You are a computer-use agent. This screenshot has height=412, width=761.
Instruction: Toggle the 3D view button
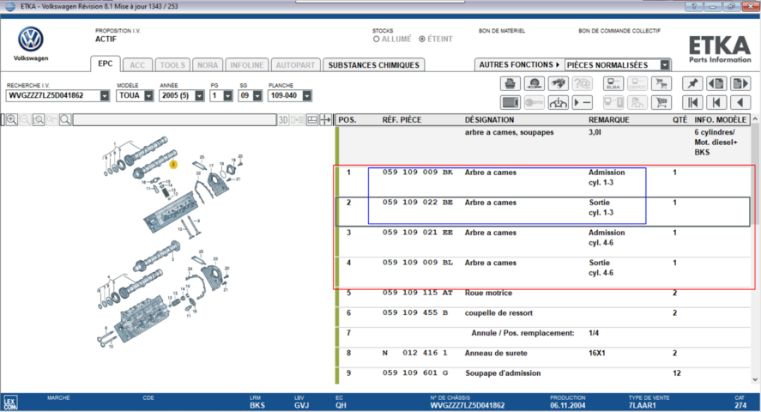pyautogui.click(x=283, y=120)
